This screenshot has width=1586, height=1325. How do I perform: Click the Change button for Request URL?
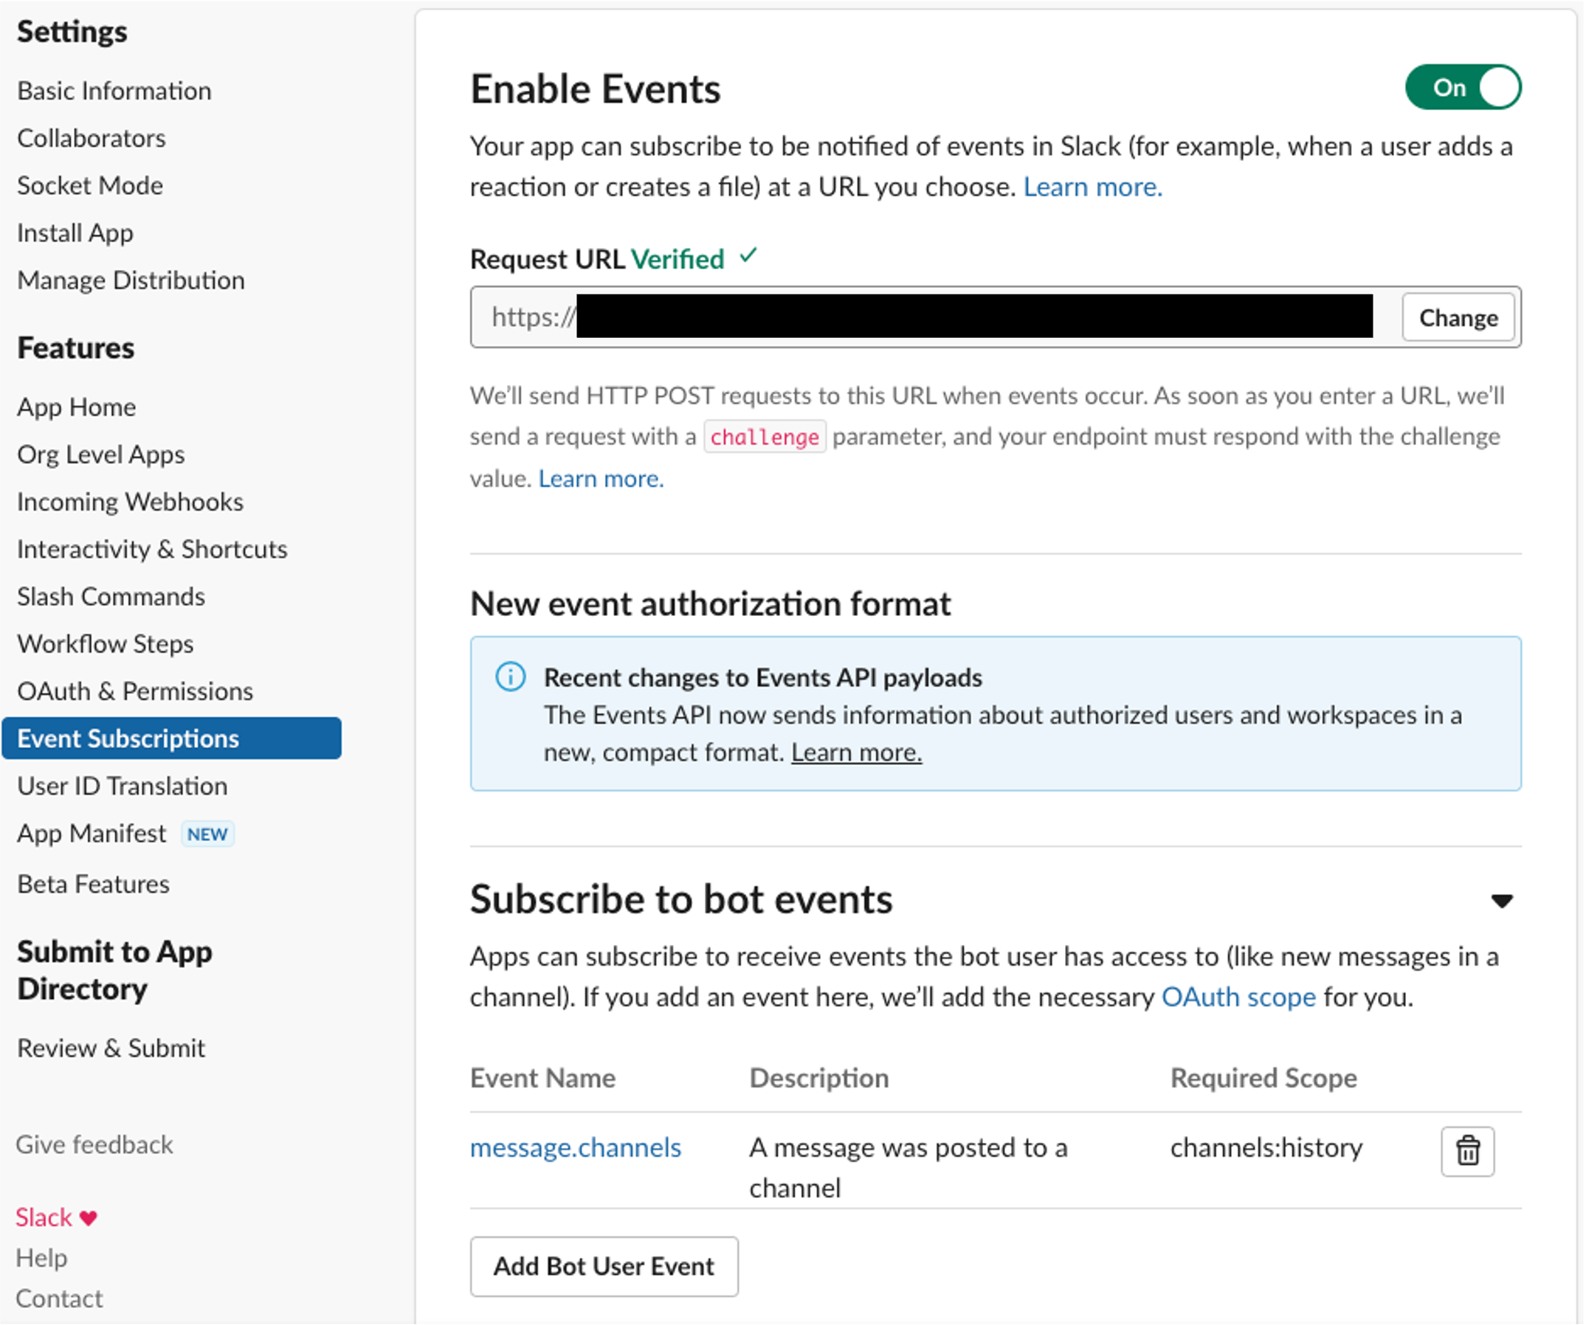[1458, 318]
